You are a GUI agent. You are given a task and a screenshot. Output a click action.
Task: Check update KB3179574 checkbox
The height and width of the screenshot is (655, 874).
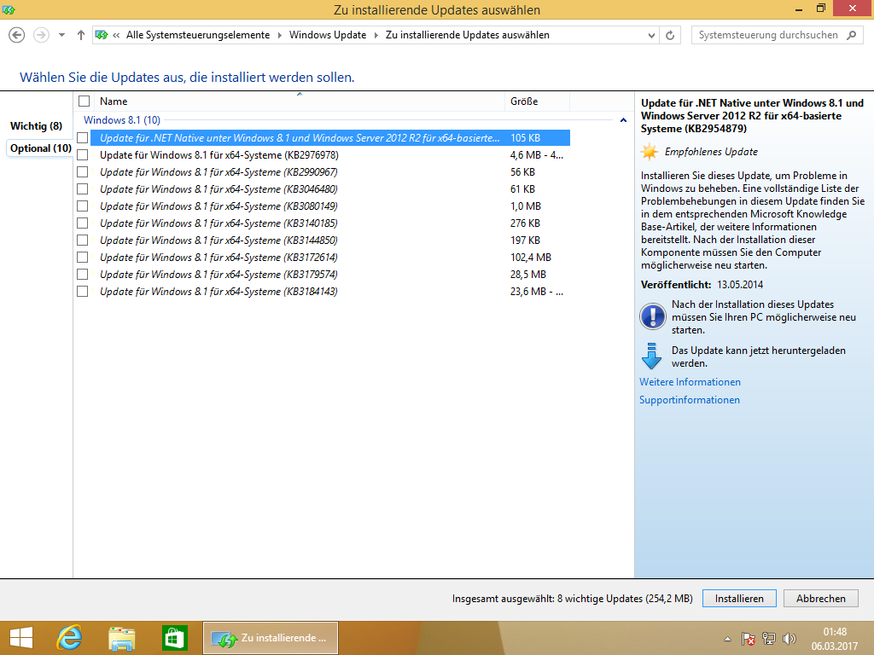tap(83, 274)
